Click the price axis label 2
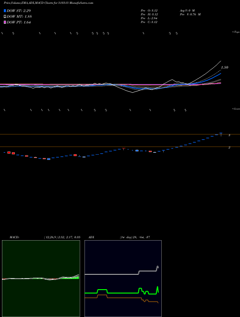Screen dimensions: 240x317 pos(229,147)
